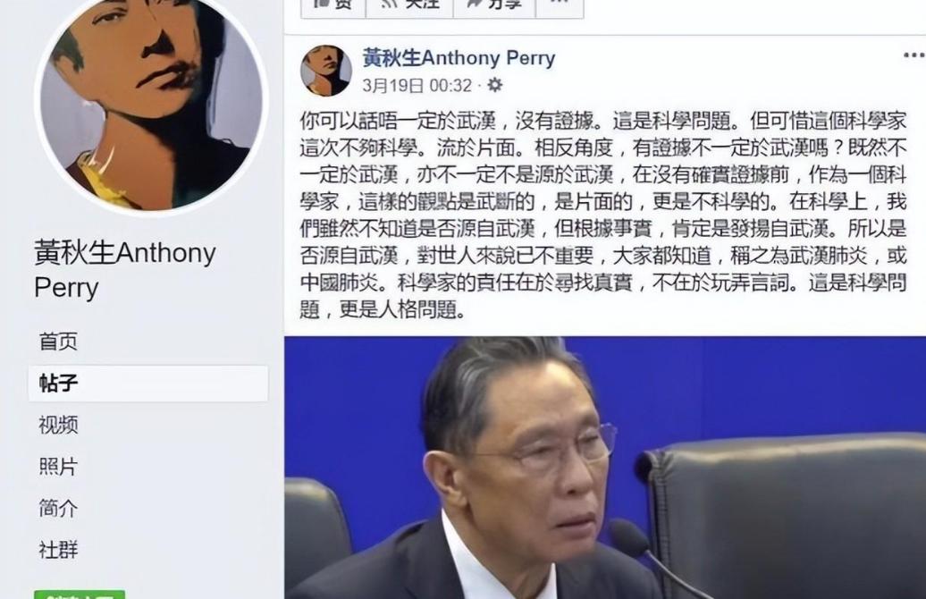
Task: Click the post text body
Action: click(602, 215)
